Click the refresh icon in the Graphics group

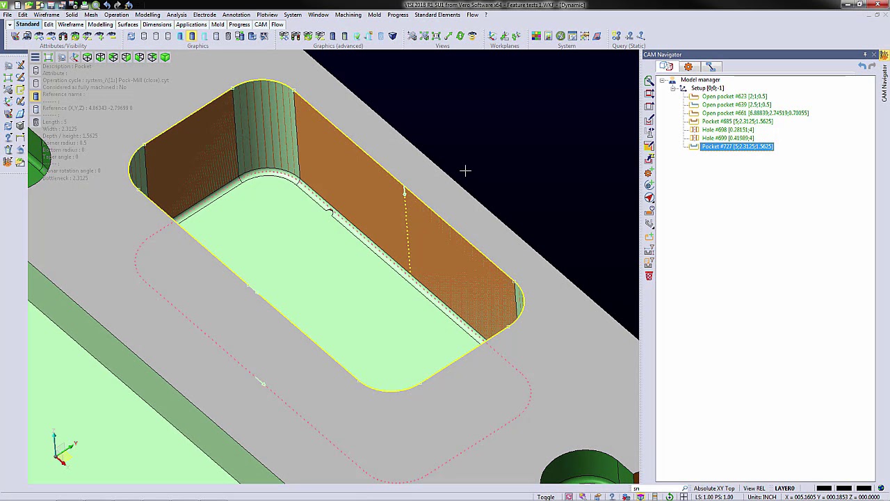click(x=131, y=36)
